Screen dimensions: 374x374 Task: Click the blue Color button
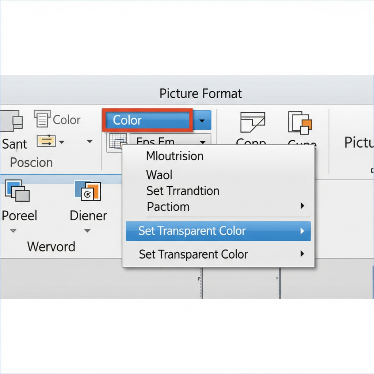click(147, 120)
